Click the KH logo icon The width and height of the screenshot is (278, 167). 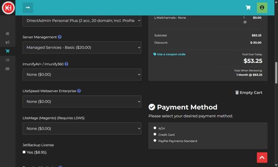point(8,8)
